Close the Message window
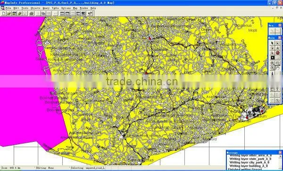The height and width of the screenshot is (171, 283). (x=280, y=153)
